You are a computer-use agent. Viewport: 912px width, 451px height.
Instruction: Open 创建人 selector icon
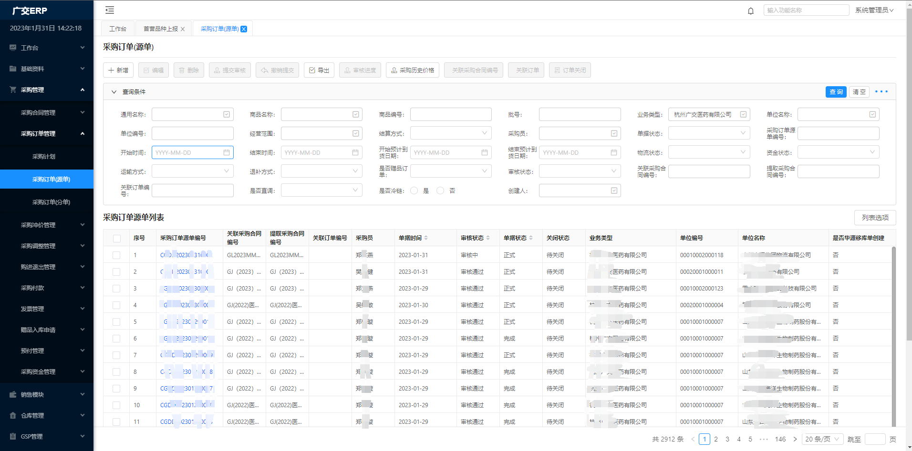coord(614,190)
